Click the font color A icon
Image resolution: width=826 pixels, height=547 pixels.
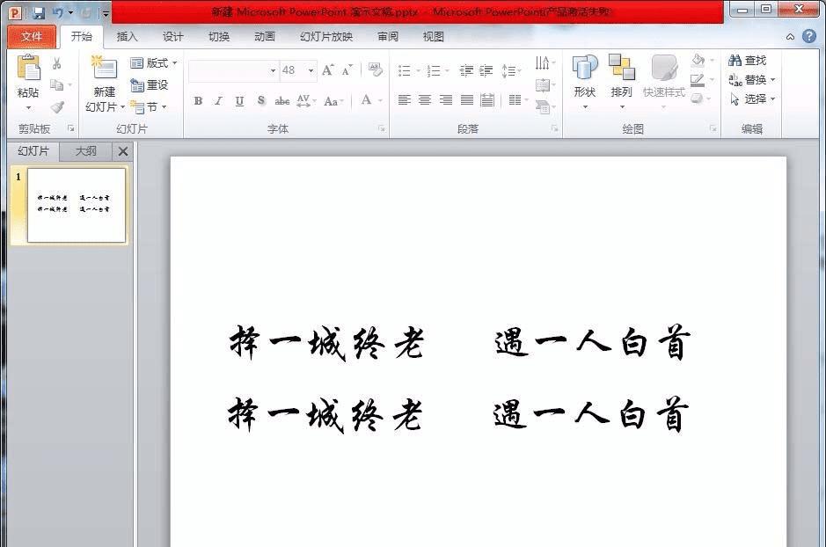click(366, 99)
